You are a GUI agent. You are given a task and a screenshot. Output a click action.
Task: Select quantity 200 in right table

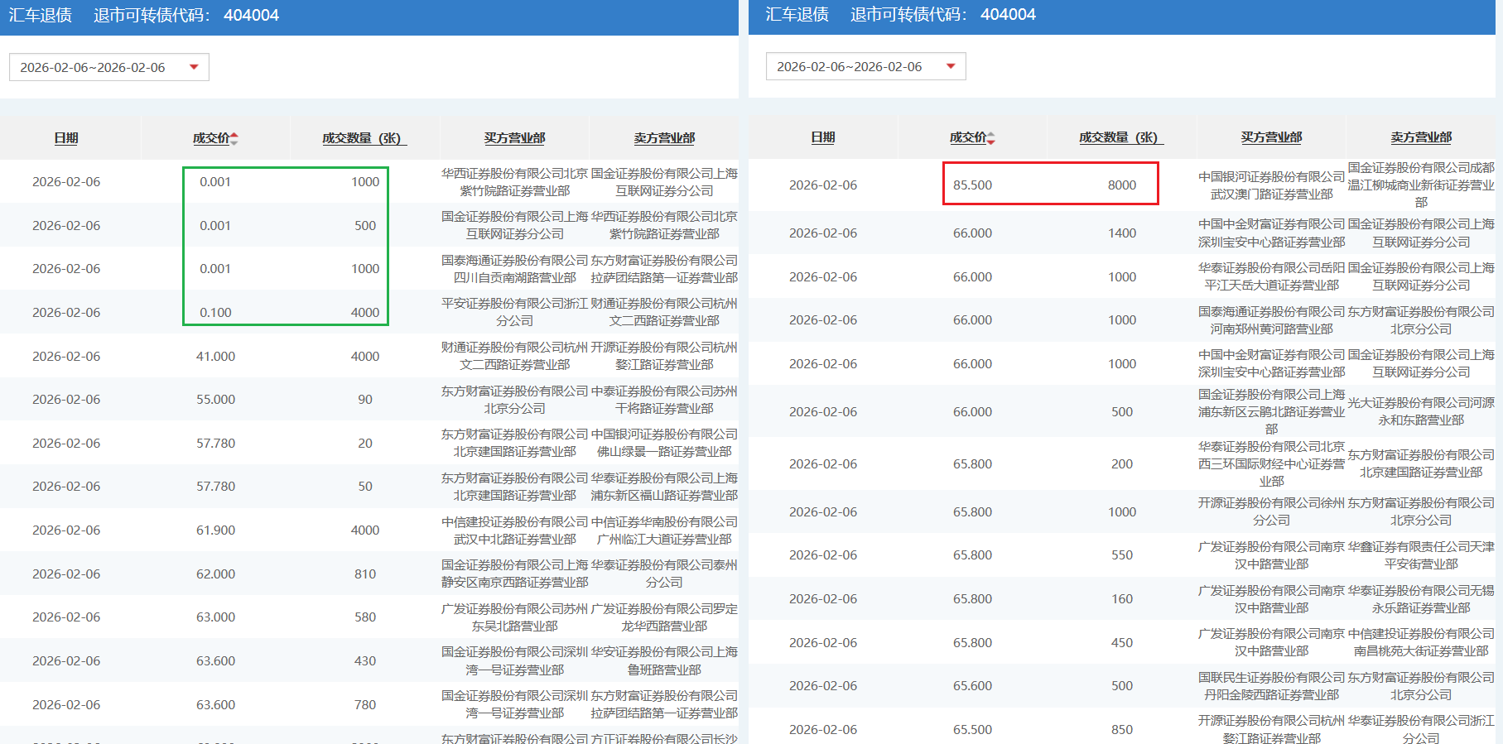click(x=1122, y=464)
